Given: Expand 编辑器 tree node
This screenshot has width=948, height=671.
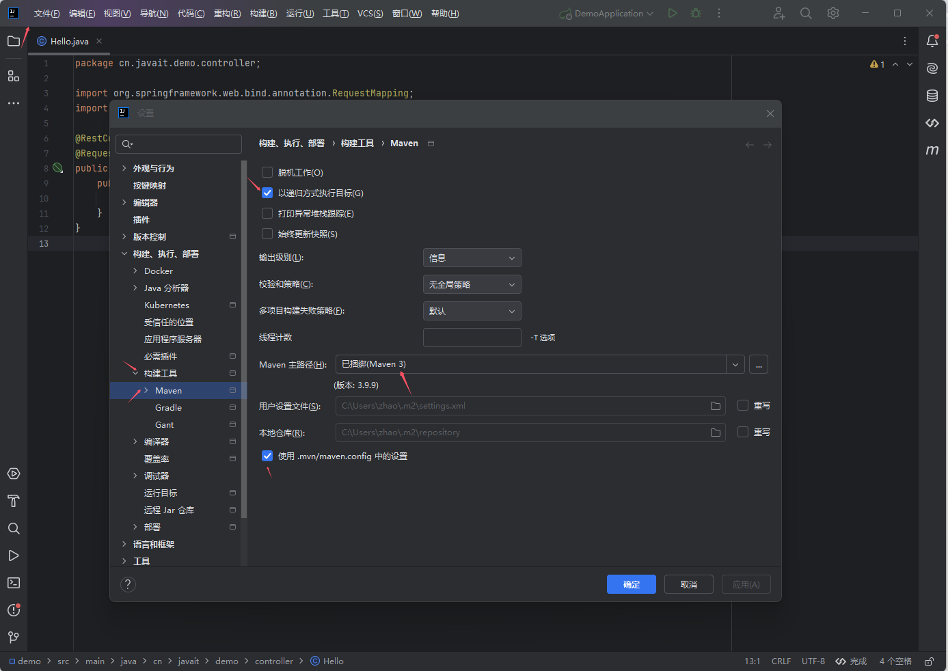Looking at the screenshot, I should pos(124,202).
